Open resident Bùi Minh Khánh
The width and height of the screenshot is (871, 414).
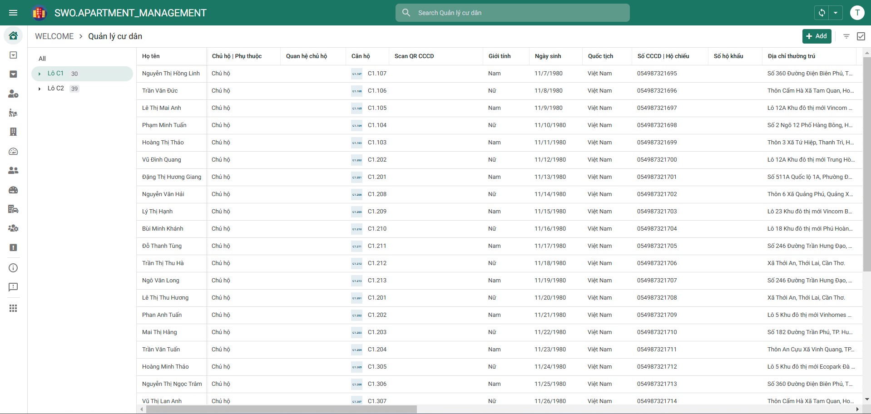click(163, 229)
